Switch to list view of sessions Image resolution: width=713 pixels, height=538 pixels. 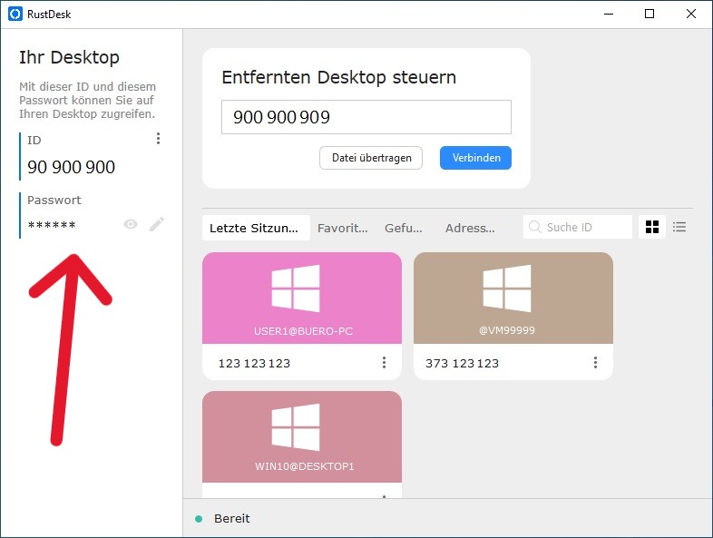[679, 227]
